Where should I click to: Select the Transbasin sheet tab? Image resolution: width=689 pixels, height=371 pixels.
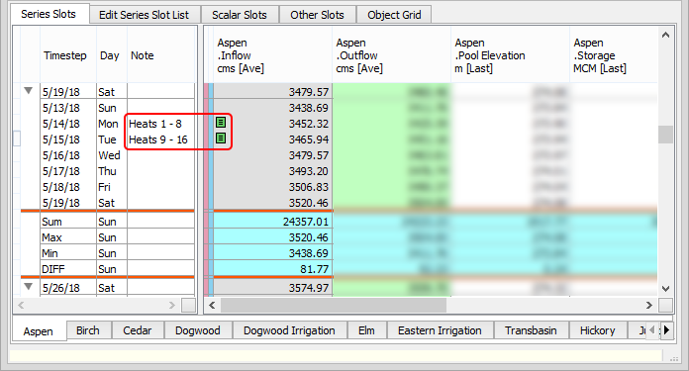pos(531,330)
